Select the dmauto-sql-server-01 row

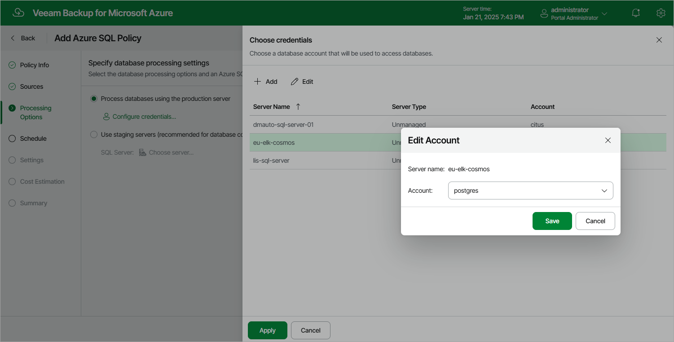(458, 125)
